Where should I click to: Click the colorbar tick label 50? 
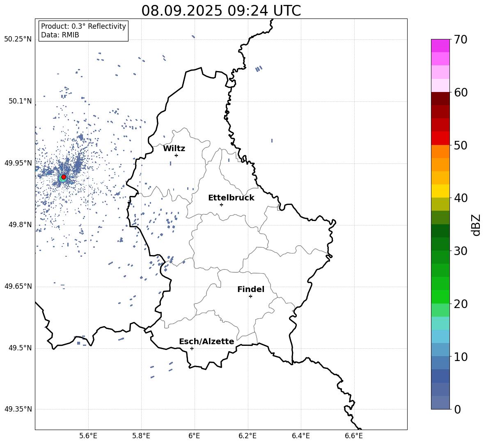tap(460, 145)
